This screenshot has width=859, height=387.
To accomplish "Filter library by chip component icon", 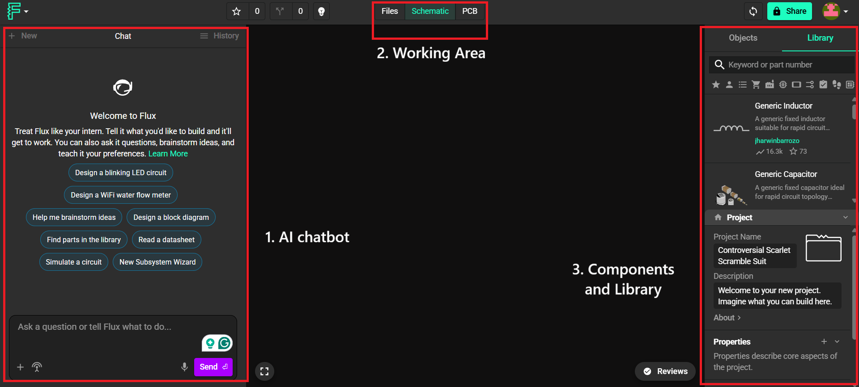I will tap(783, 84).
